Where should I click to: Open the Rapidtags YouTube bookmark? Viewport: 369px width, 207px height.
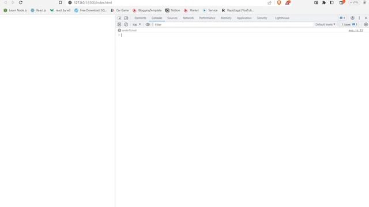[x=238, y=10]
